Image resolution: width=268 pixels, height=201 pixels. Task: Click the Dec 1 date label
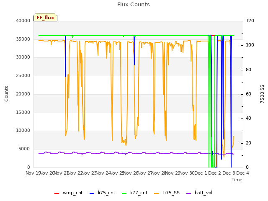coord(201,173)
